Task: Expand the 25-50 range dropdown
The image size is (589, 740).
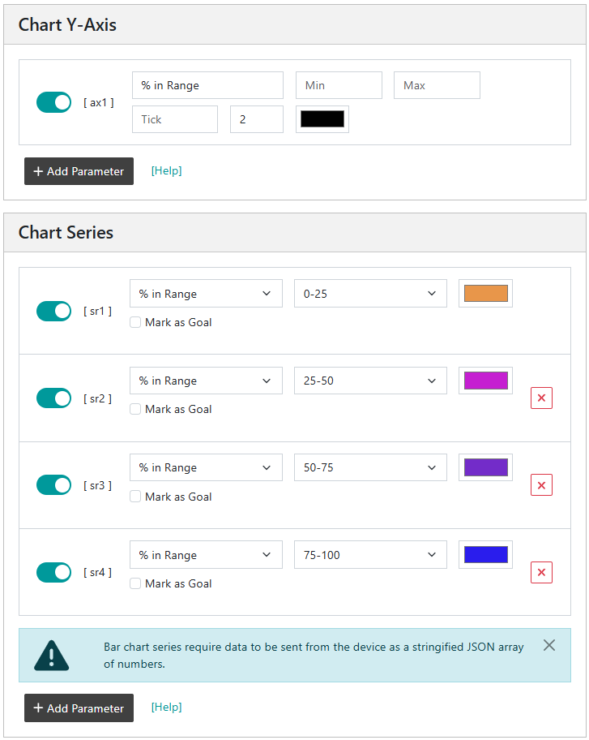Action: 370,381
